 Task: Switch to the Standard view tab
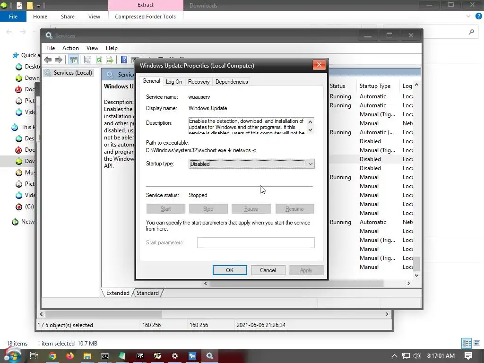click(x=147, y=293)
